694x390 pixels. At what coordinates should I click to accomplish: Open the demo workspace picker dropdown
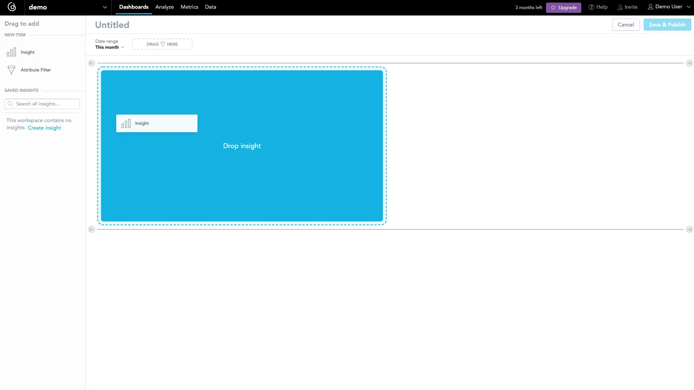[x=68, y=7]
